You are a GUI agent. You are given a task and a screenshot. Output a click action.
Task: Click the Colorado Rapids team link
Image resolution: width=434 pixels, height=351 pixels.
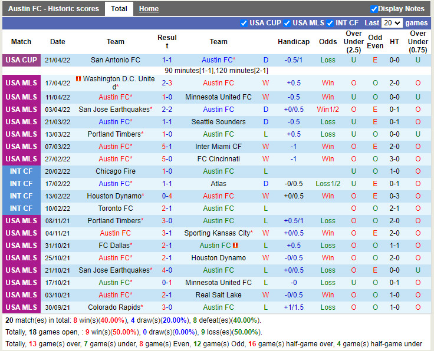pyautogui.click(x=114, y=307)
